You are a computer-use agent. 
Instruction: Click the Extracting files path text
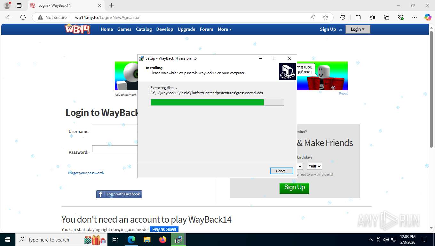[x=207, y=93]
